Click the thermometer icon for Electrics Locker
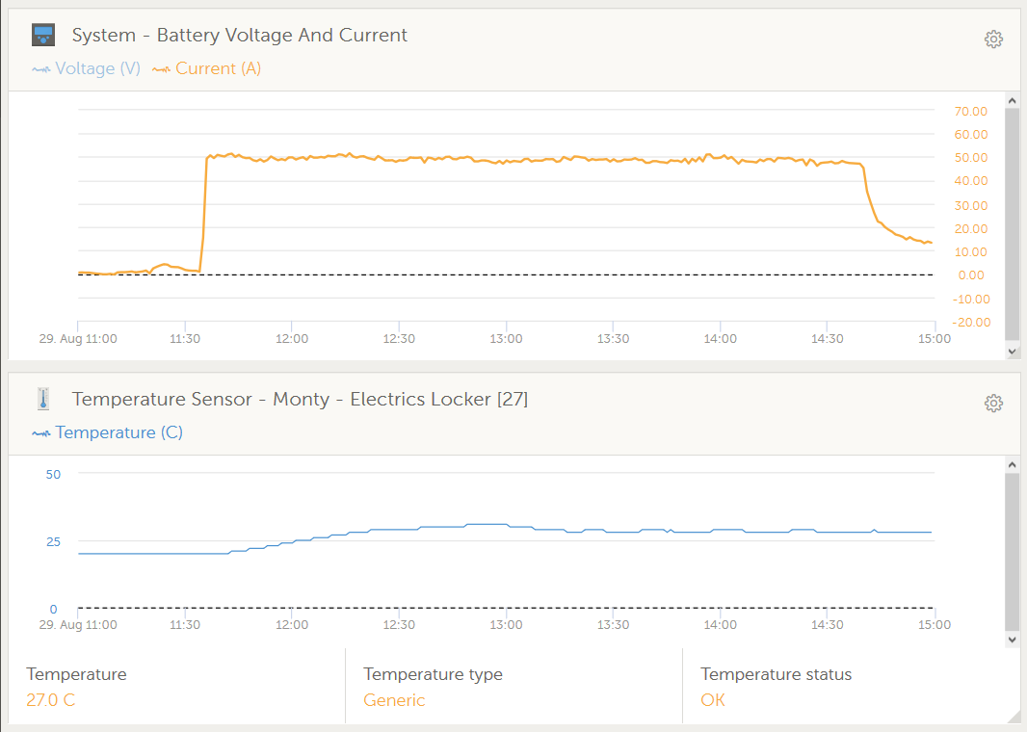This screenshot has width=1027, height=732. pos(43,399)
